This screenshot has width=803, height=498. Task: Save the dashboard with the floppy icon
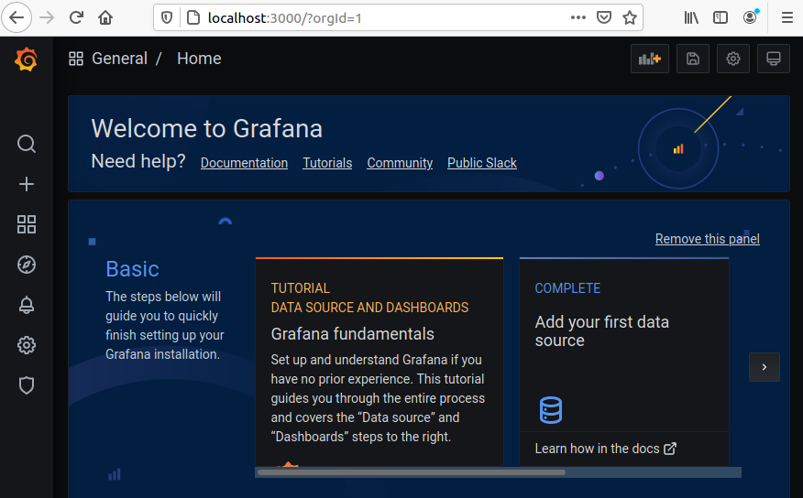click(x=693, y=59)
